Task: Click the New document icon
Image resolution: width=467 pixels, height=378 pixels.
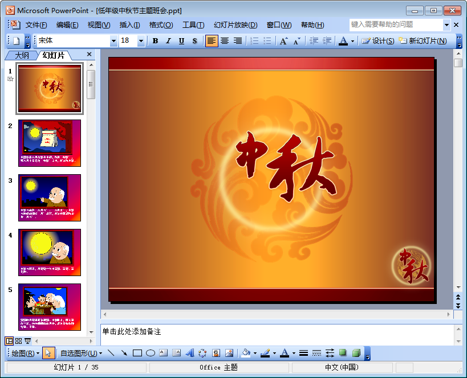Action: [x=17, y=41]
